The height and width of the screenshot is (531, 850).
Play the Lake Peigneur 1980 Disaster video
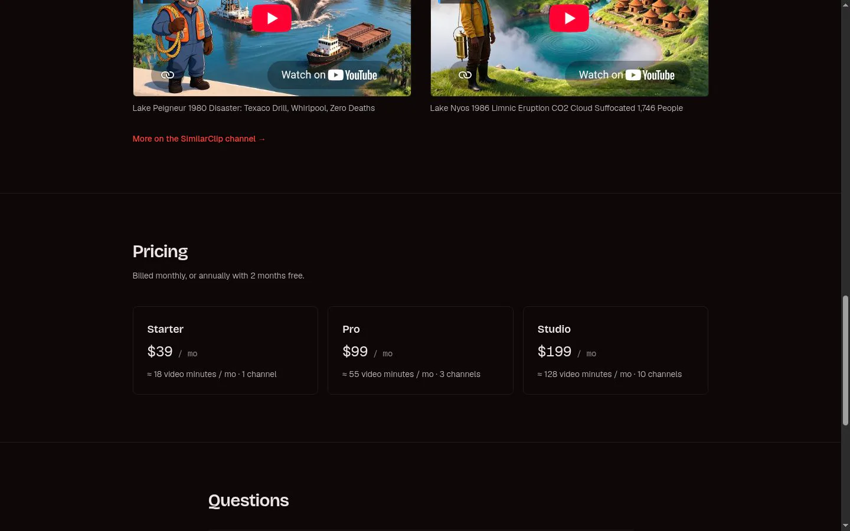tap(272, 18)
